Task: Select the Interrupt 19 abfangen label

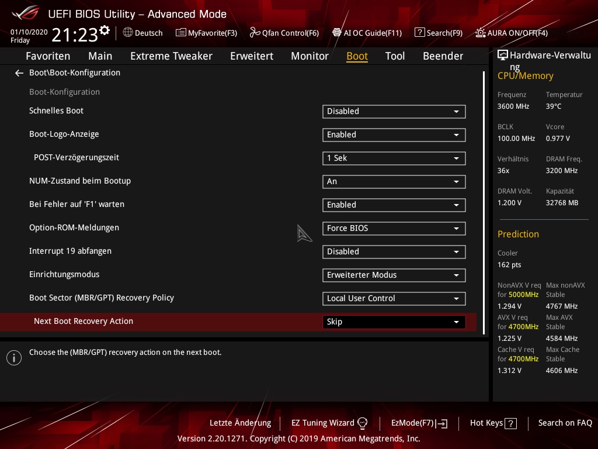Action: tap(70, 251)
